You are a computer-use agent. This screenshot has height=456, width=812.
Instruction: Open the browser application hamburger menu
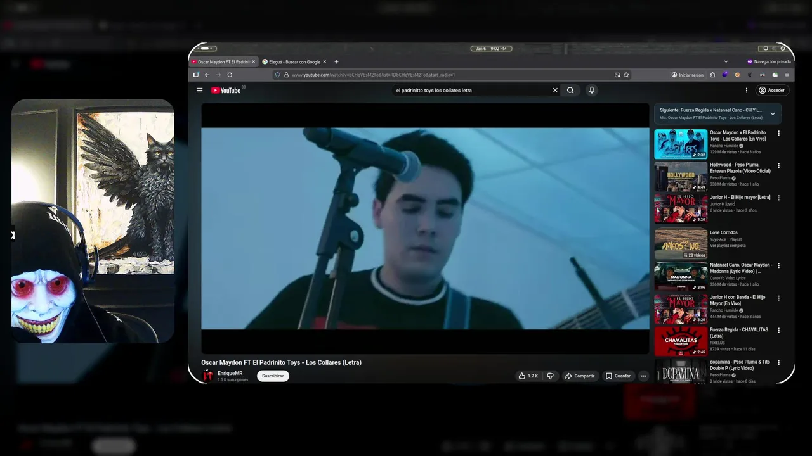(x=787, y=75)
